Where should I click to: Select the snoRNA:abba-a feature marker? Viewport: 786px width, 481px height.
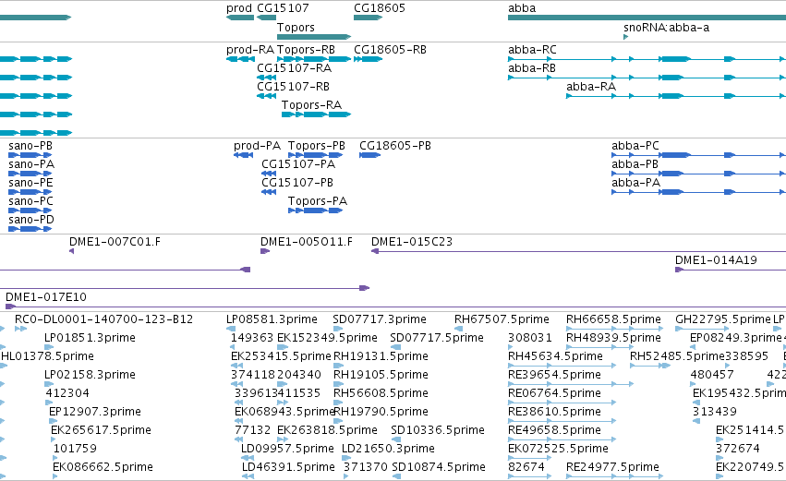(x=625, y=37)
